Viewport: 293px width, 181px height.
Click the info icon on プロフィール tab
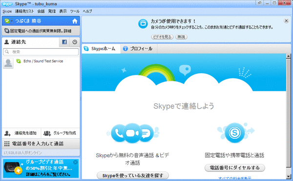click(x=126, y=49)
